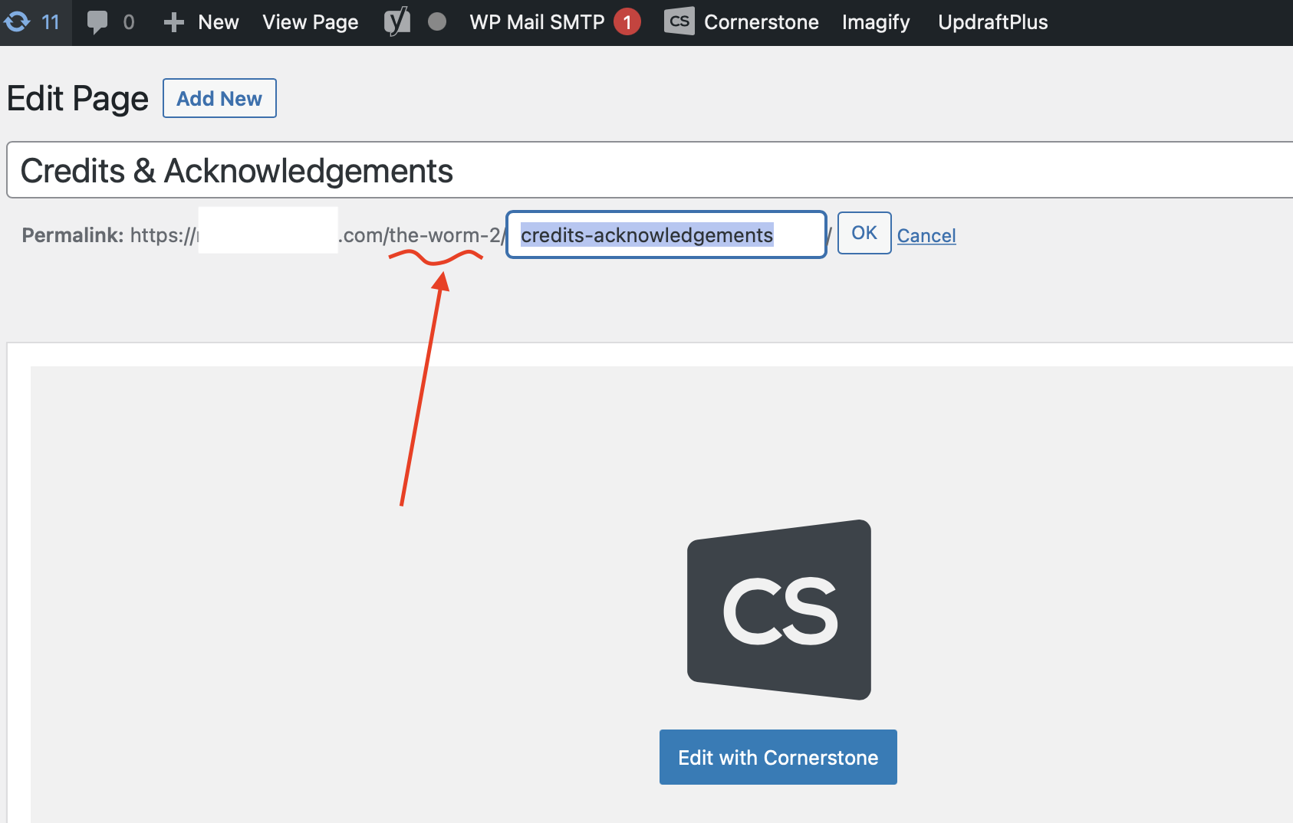Click into the credits-acknowledgements slug field

pyautogui.click(x=666, y=235)
